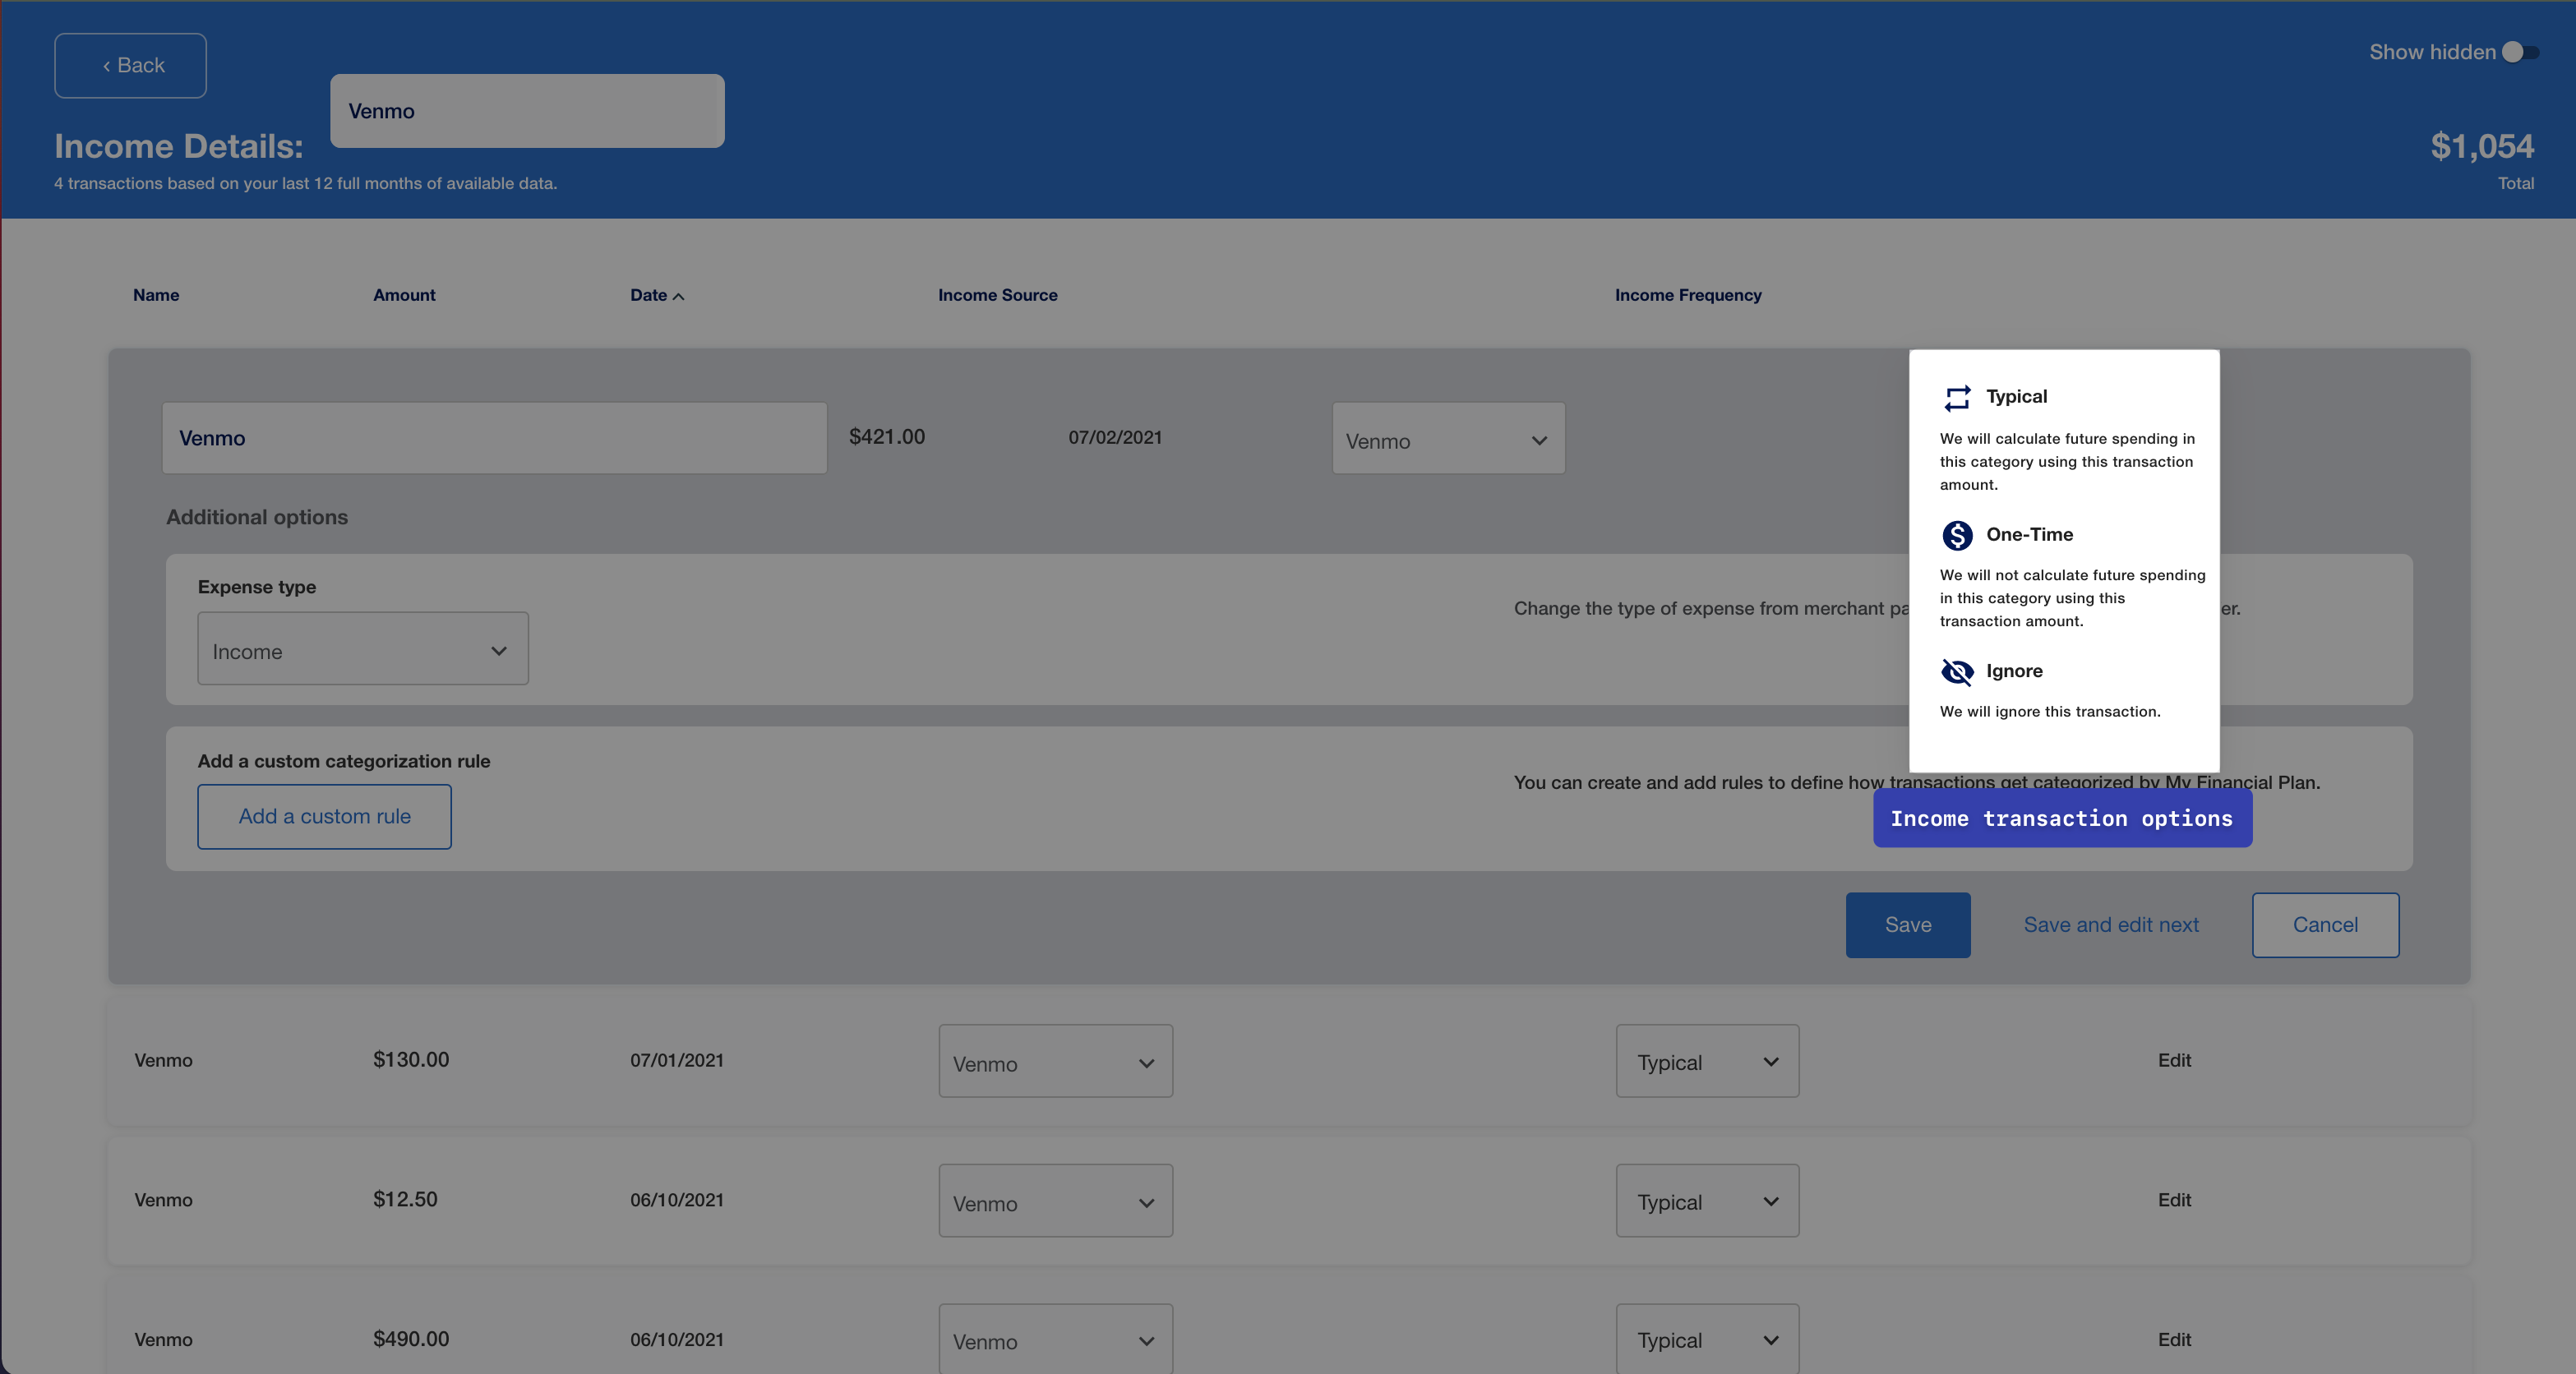This screenshot has height=1374, width=2576.
Task: Click the Income Source column header
Action: pyautogui.click(x=997, y=295)
